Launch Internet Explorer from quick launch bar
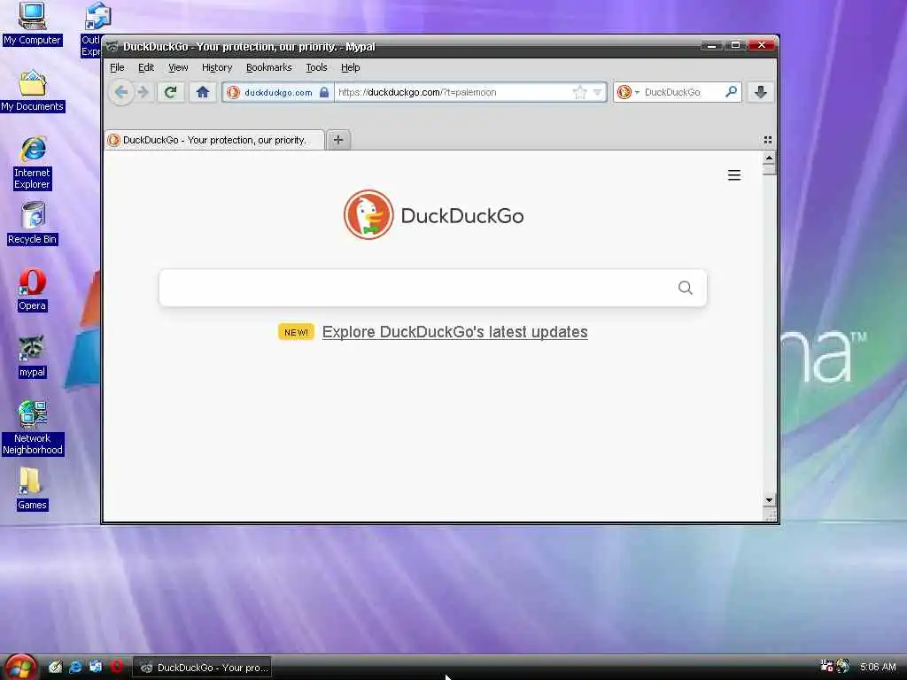This screenshot has height=680, width=907. [75, 667]
